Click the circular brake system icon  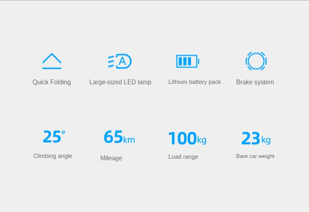(256, 61)
